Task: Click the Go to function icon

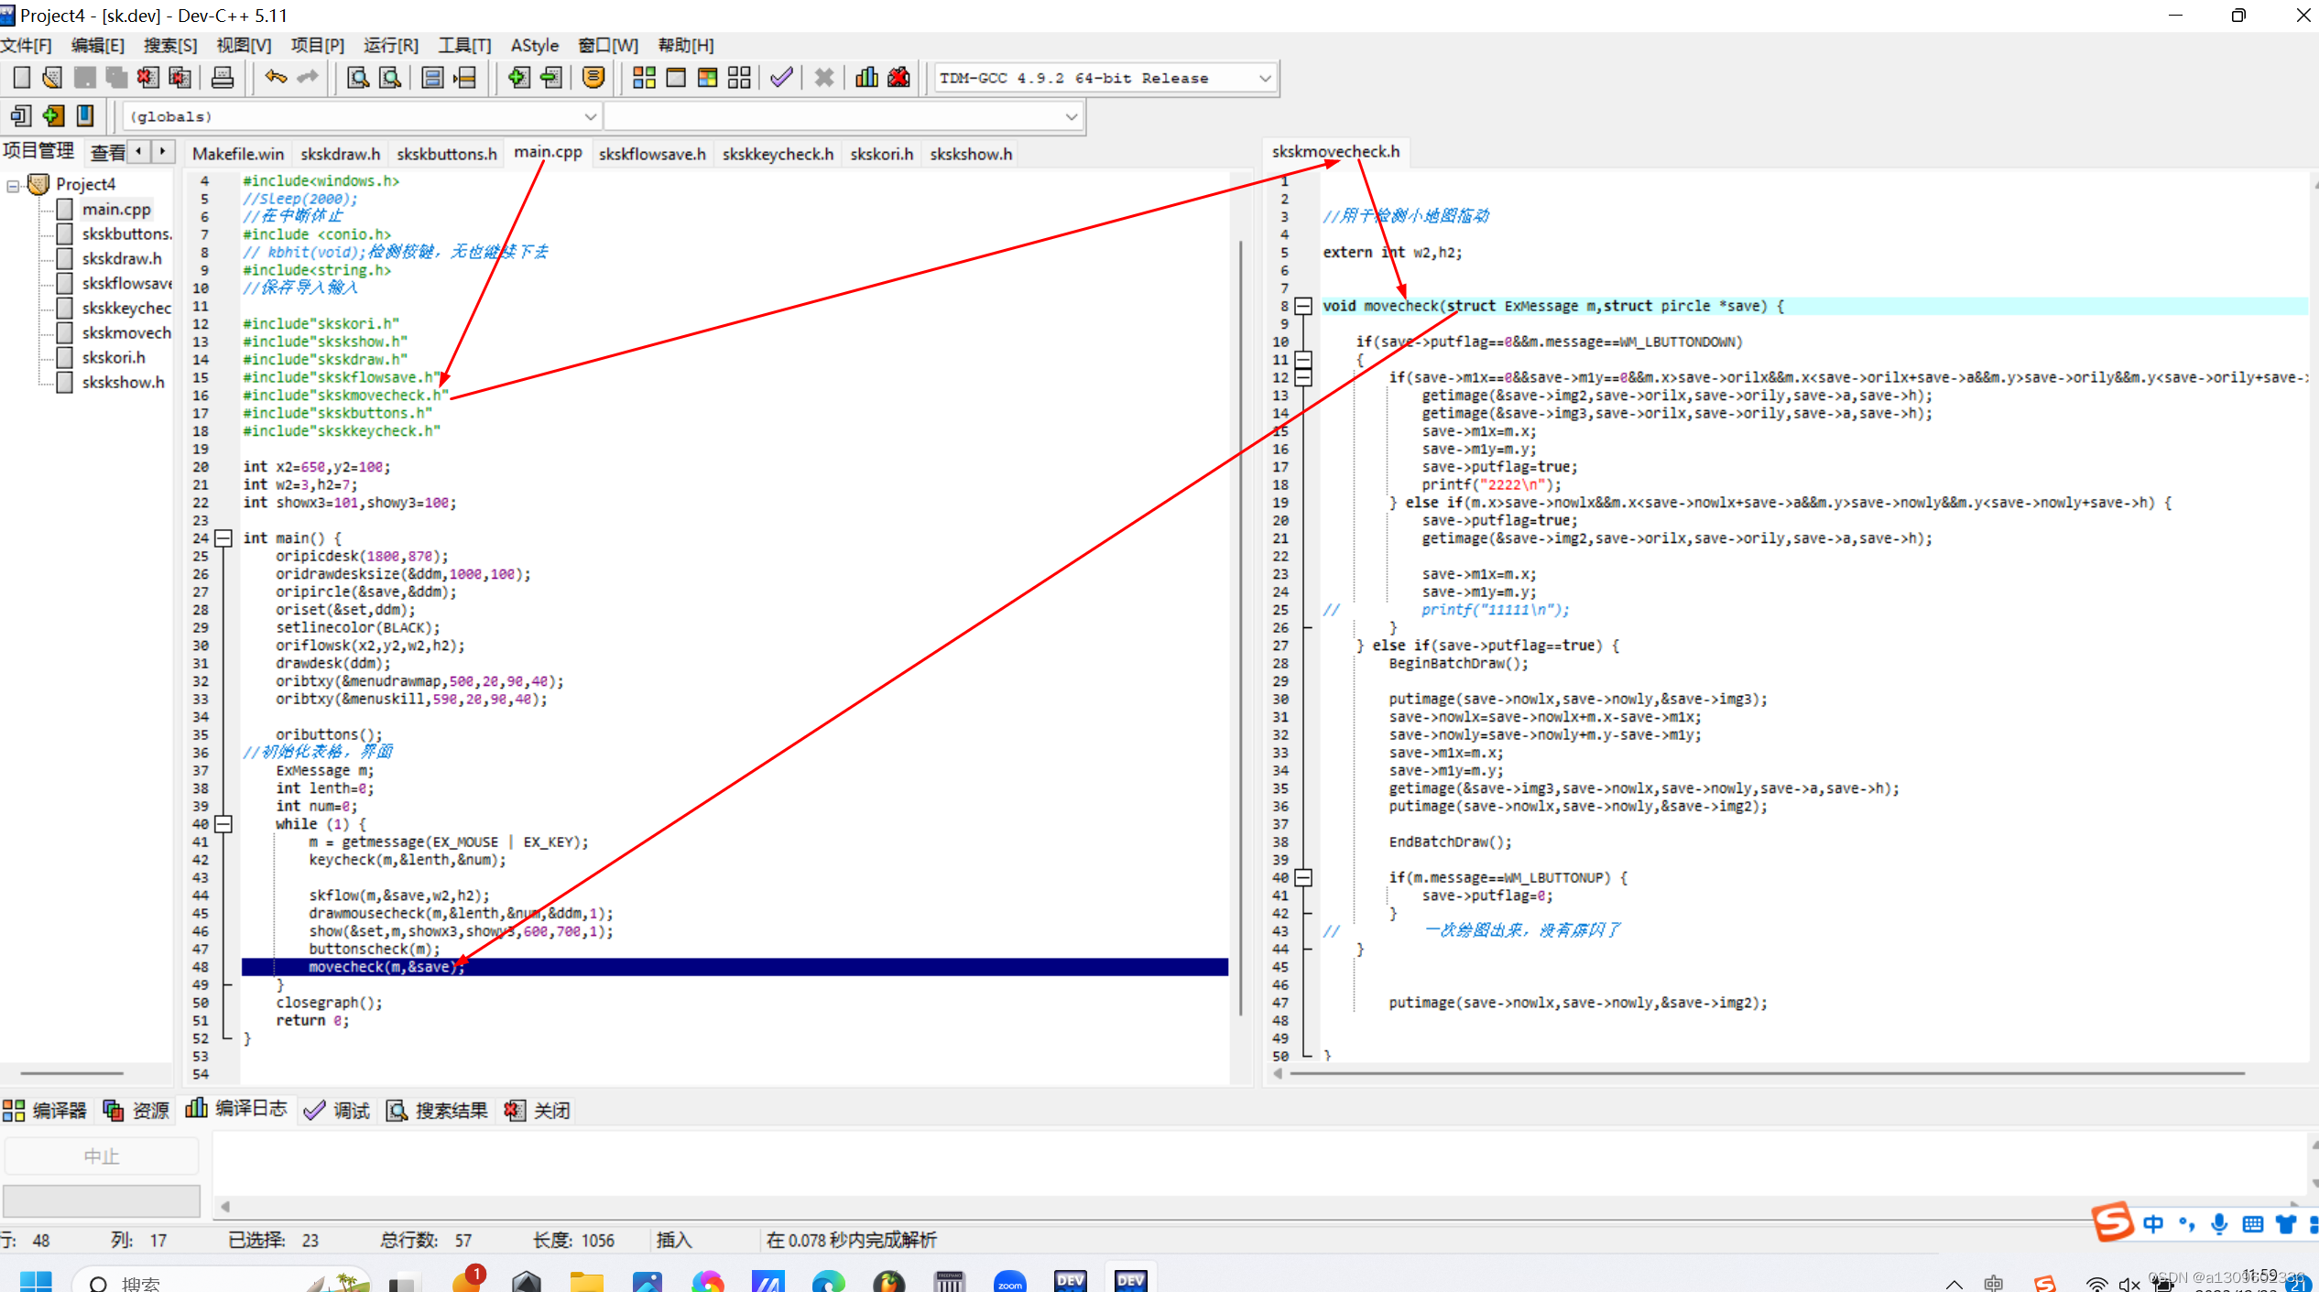Action: [432, 78]
